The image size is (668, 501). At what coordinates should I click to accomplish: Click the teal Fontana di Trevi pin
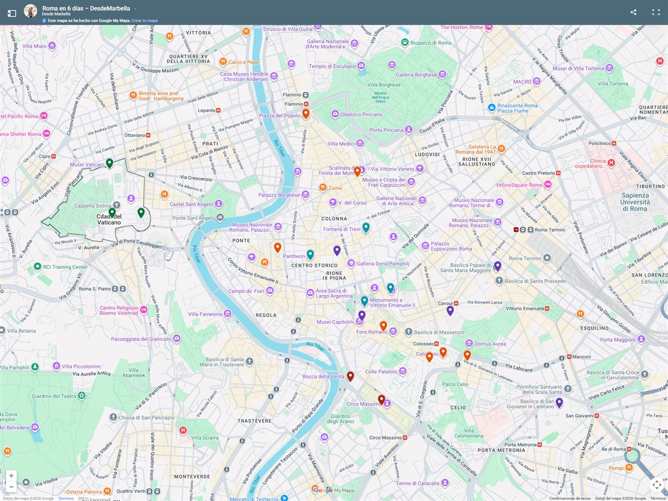[366, 227]
